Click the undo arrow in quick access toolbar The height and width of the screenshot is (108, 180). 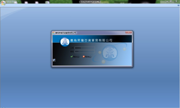8,2
